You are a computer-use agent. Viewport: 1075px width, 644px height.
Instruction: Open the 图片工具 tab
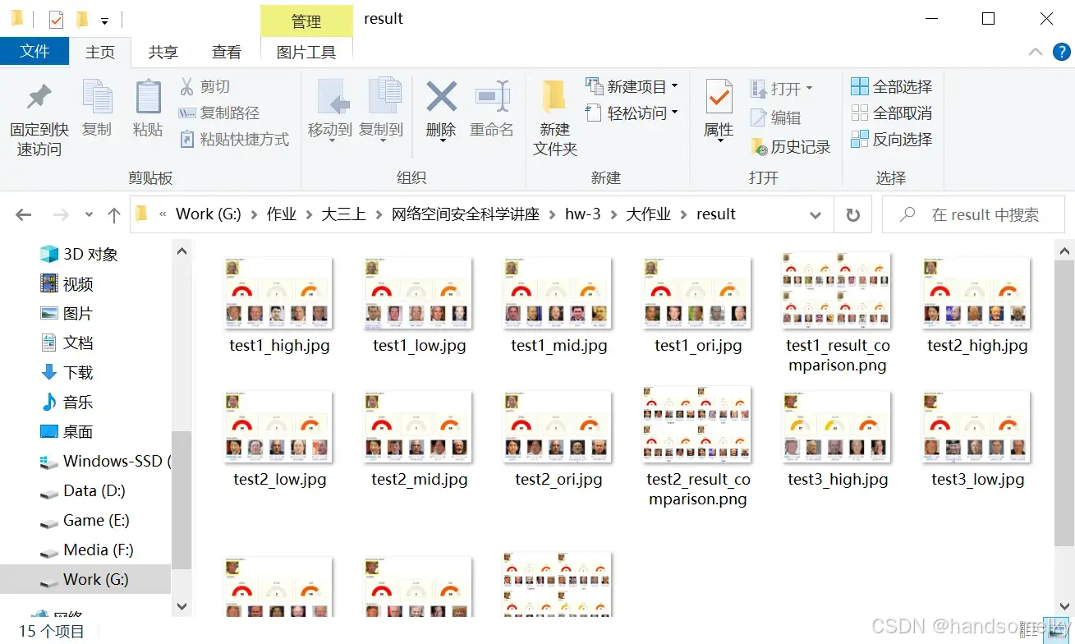pos(306,52)
